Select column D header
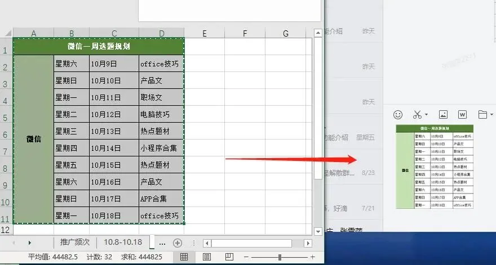Viewport: 496px width, 265px height. coord(162,33)
